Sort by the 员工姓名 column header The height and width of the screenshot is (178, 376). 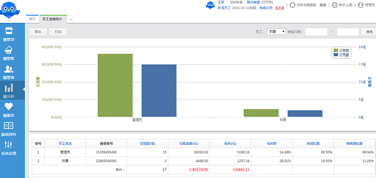tap(65, 143)
